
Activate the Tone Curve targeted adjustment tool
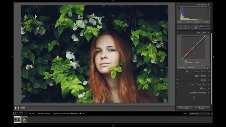coord(179,37)
